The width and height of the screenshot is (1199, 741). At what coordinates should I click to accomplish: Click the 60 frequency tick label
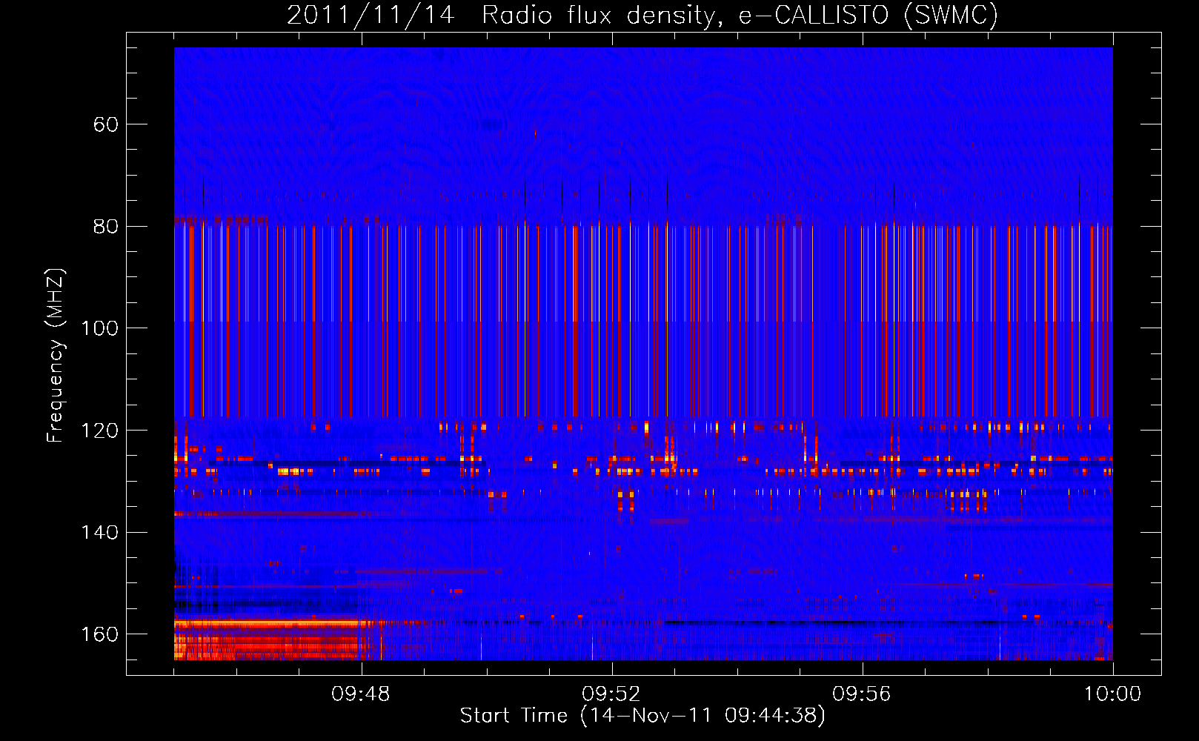[x=106, y=124]
